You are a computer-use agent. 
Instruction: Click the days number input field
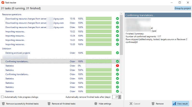coord(115,97)
